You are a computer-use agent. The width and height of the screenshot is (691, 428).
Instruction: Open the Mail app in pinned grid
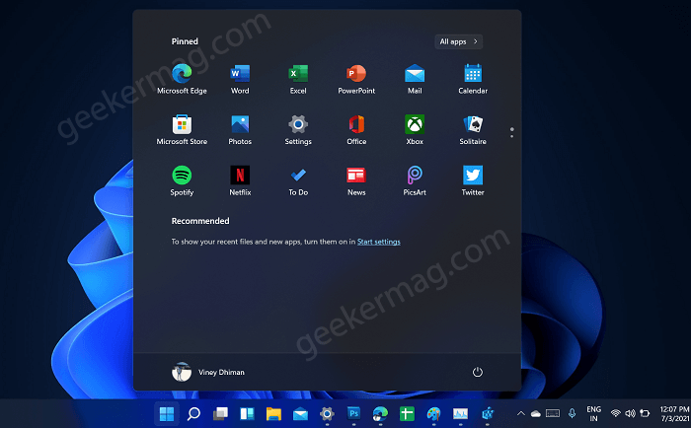click(415, 79)
